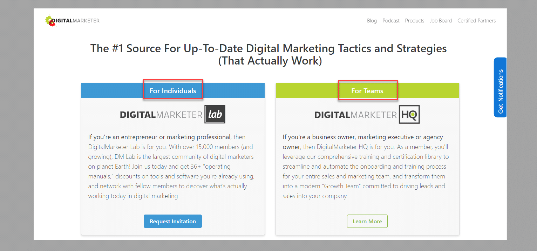Open the Blog nav link
The image size is (537, 251).
pos(372,21)
